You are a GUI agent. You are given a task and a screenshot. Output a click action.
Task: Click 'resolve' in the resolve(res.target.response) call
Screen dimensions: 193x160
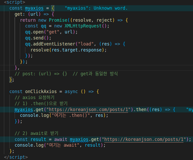(40, 50)
